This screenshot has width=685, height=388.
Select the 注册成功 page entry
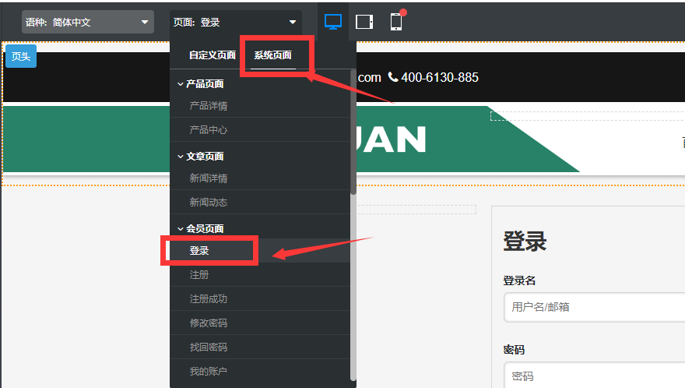click(x=209, y=299)
